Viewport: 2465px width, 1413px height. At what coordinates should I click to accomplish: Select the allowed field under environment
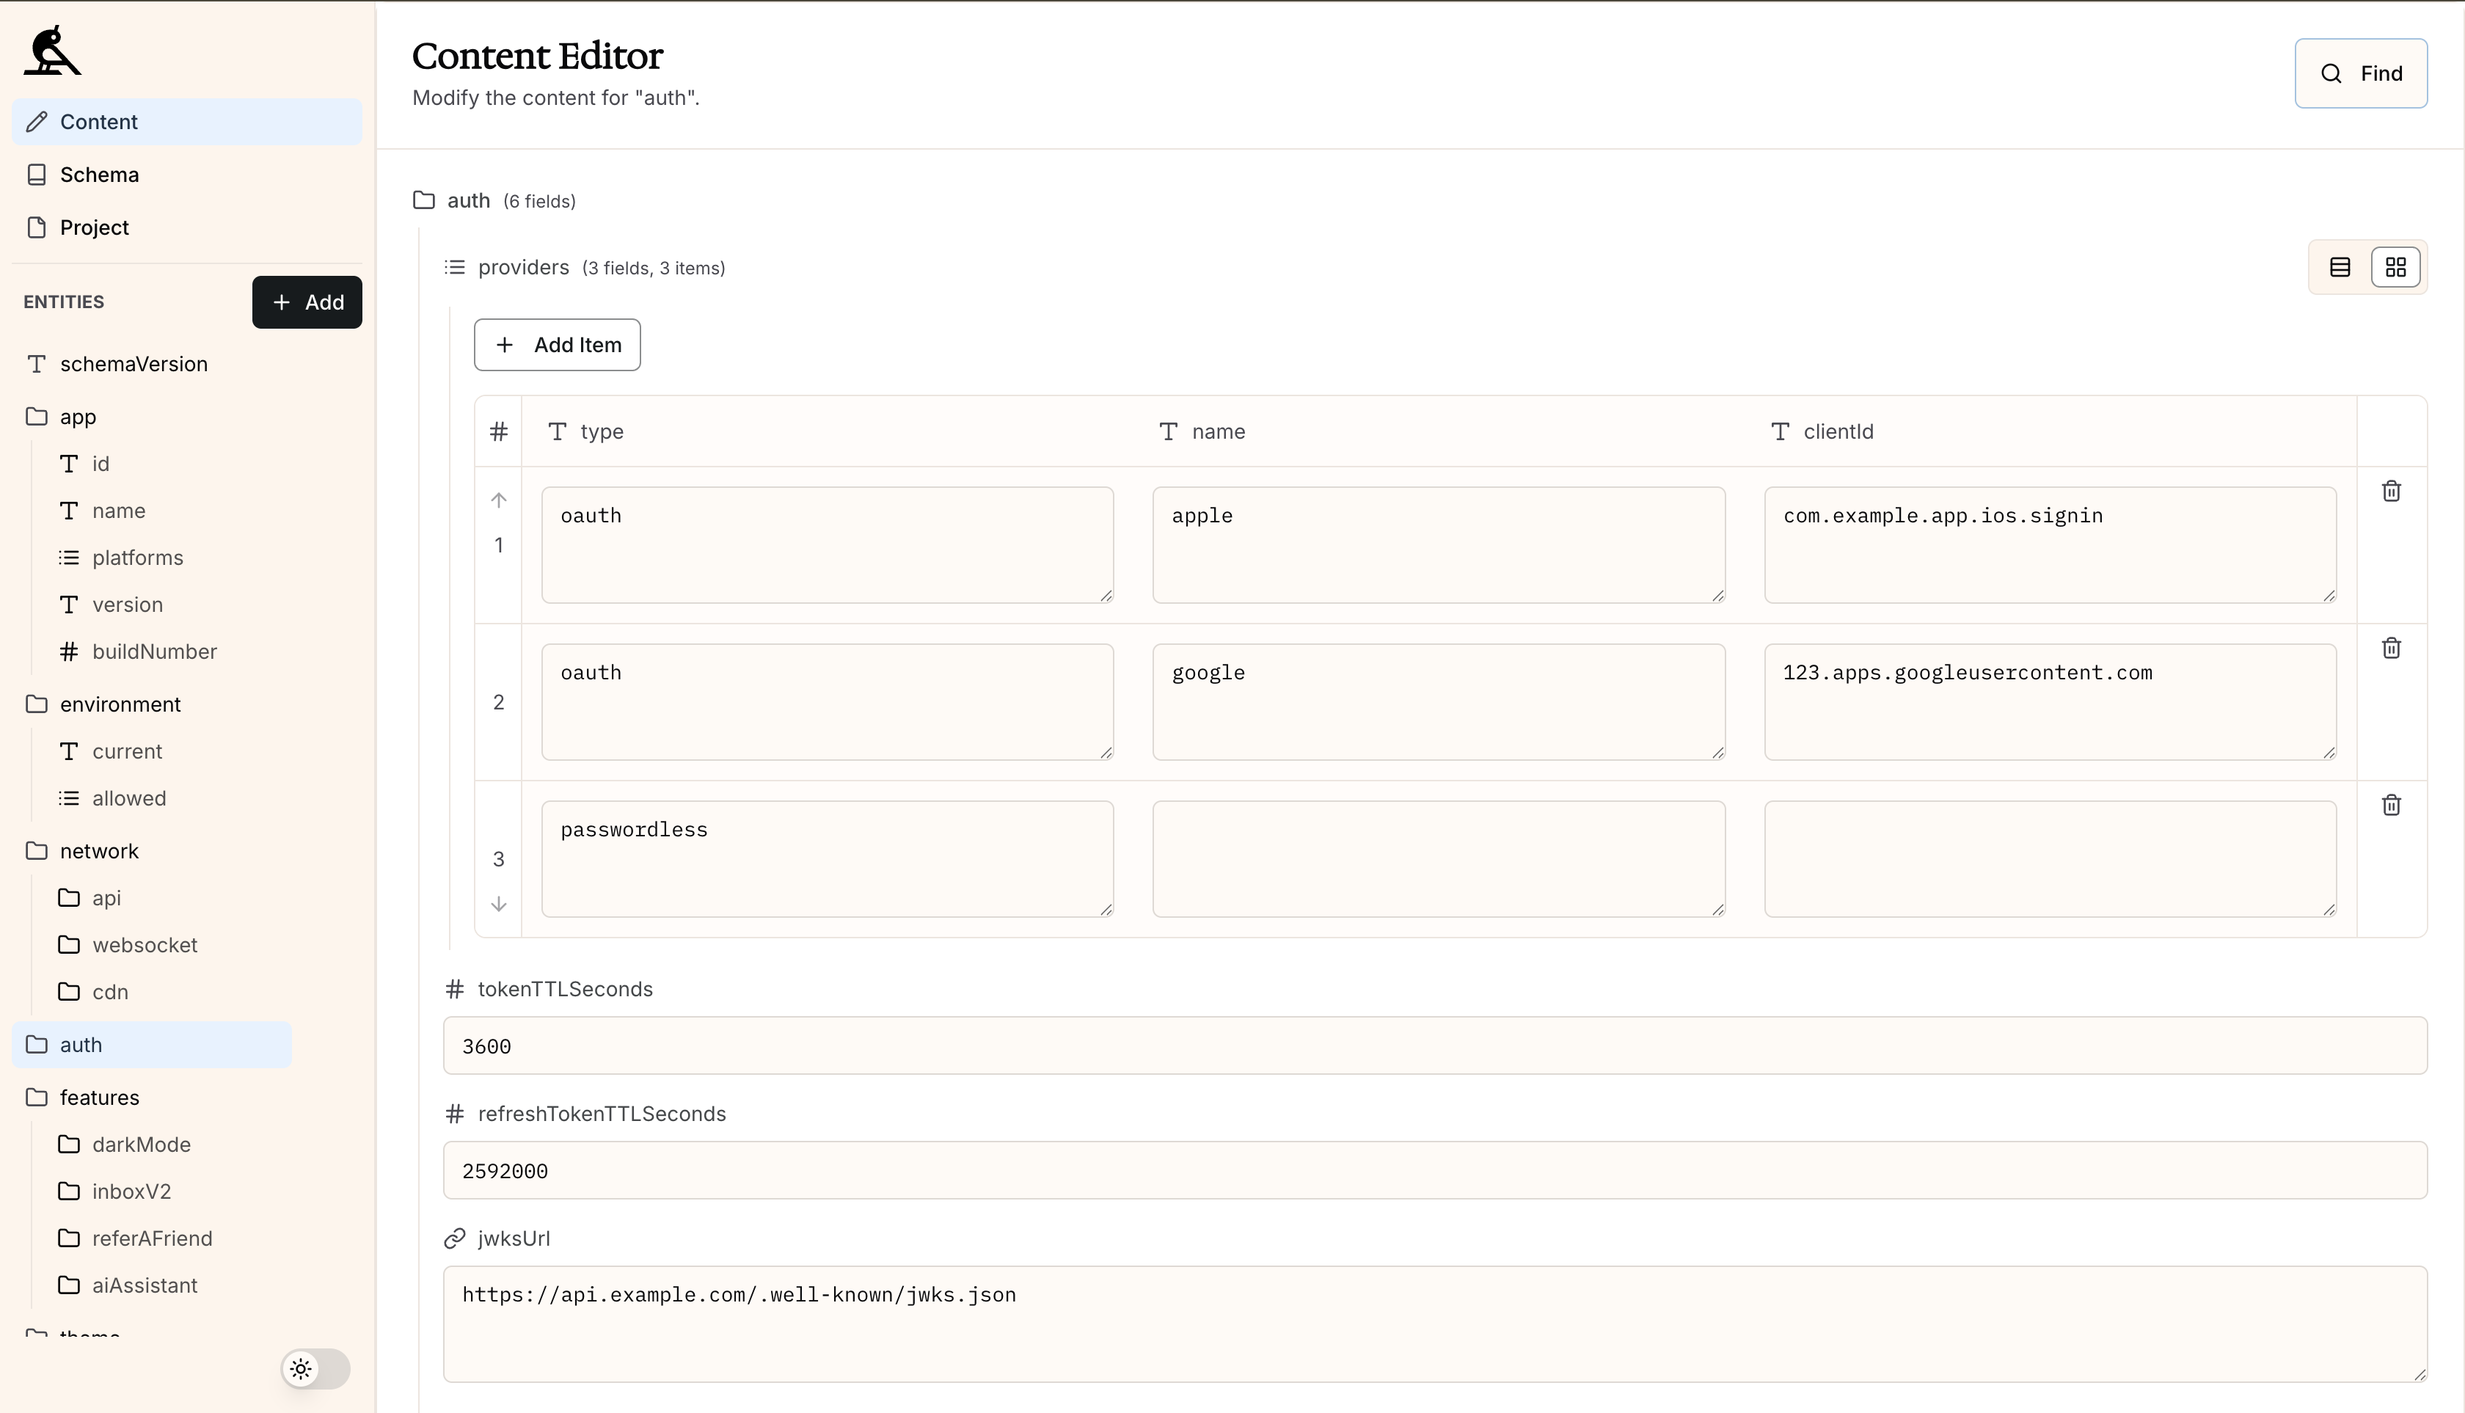(x=129, y=797)
